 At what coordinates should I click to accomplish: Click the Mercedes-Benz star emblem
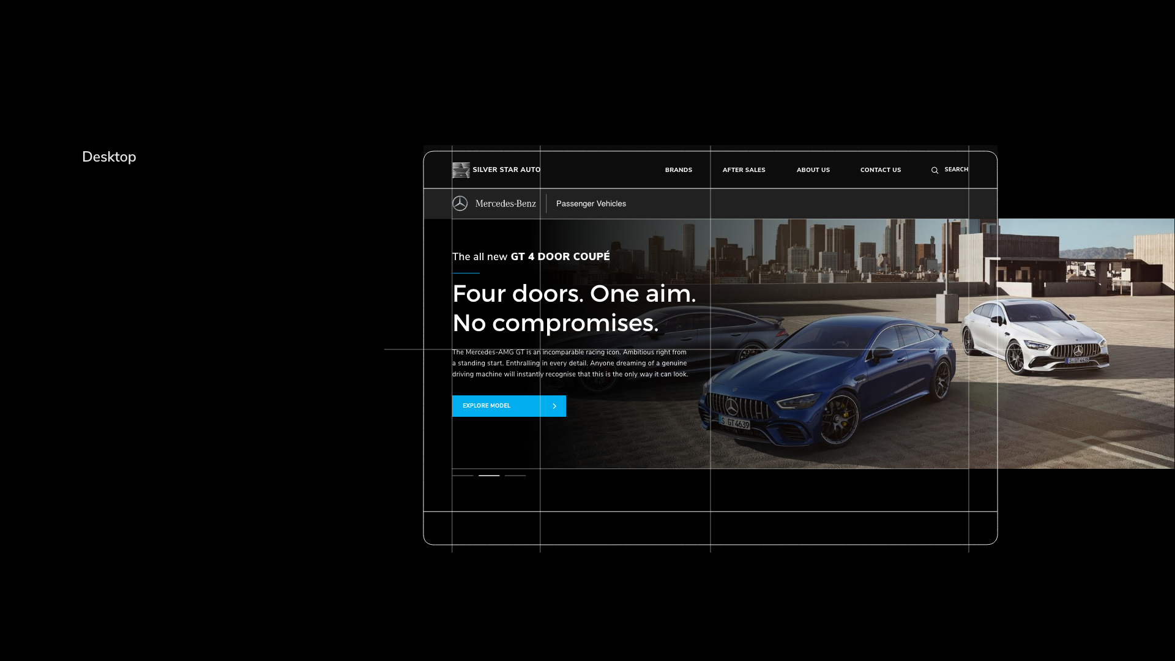[460, 203]
